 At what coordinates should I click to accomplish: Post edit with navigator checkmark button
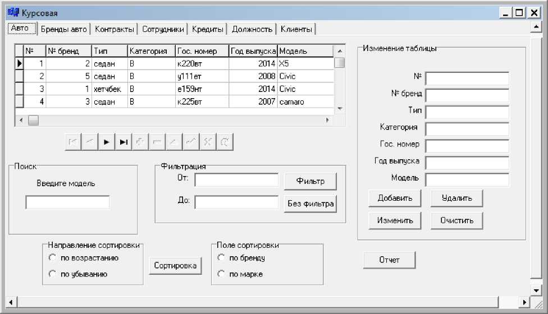point(191,142)
